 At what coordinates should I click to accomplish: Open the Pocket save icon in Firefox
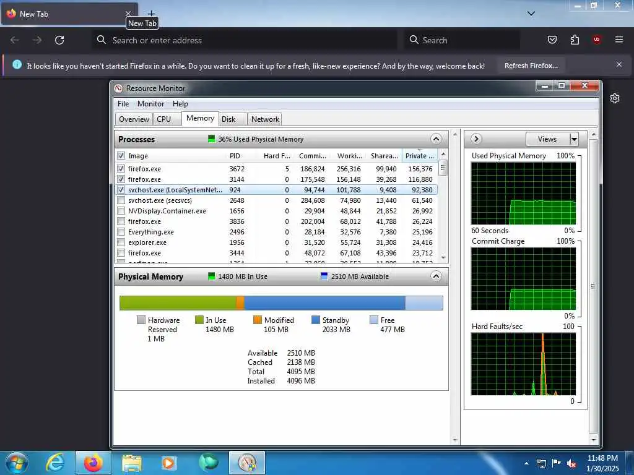click(x=552, y=40)
